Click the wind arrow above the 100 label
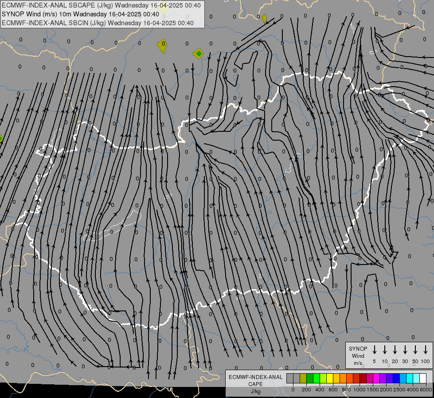This screenshot has width=434, height=398. [x=426, y=350]
